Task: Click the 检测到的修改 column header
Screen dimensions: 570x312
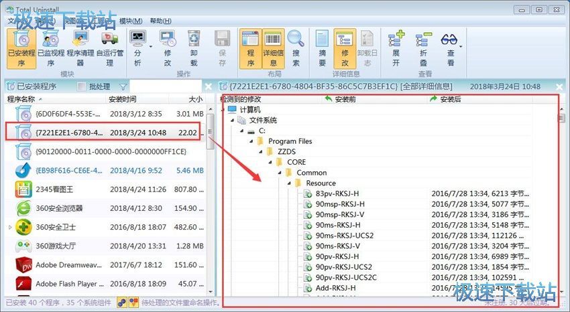Action: tap(270, 99)
